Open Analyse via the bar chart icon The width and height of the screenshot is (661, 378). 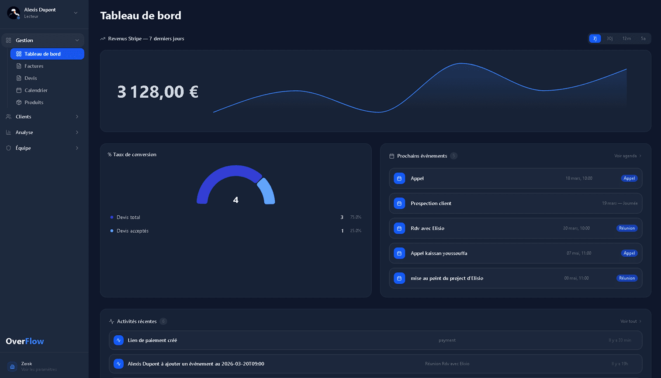point(8,132)
